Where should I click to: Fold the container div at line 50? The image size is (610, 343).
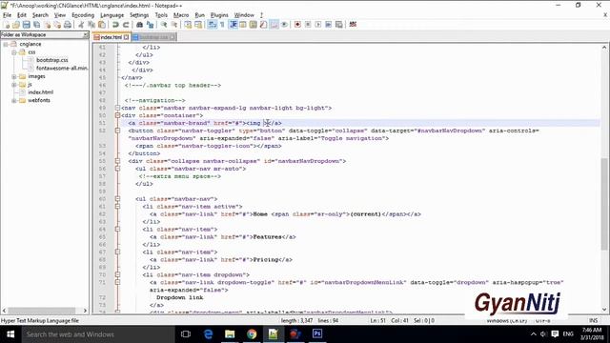[117, 115]
